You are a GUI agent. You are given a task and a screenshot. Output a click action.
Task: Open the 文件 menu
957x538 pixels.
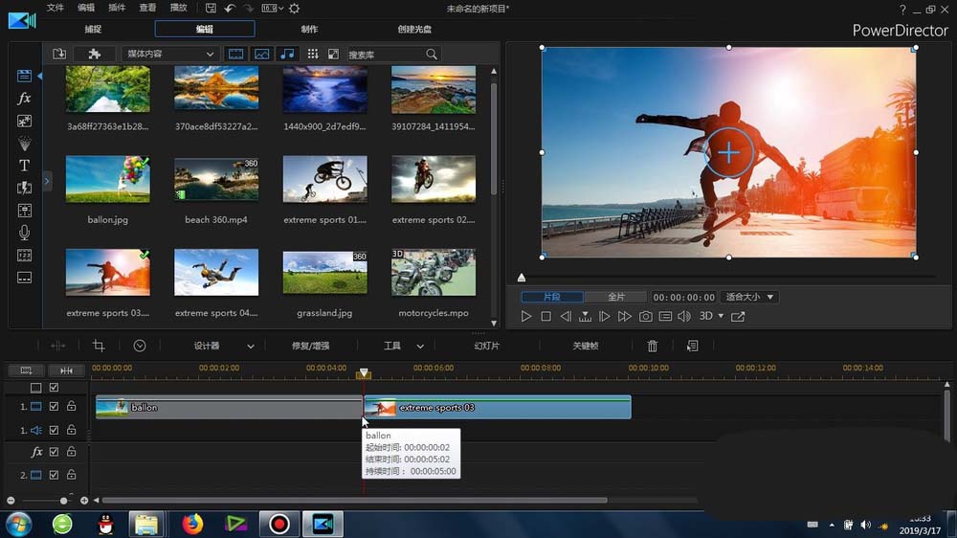click(x=56, y=9)
